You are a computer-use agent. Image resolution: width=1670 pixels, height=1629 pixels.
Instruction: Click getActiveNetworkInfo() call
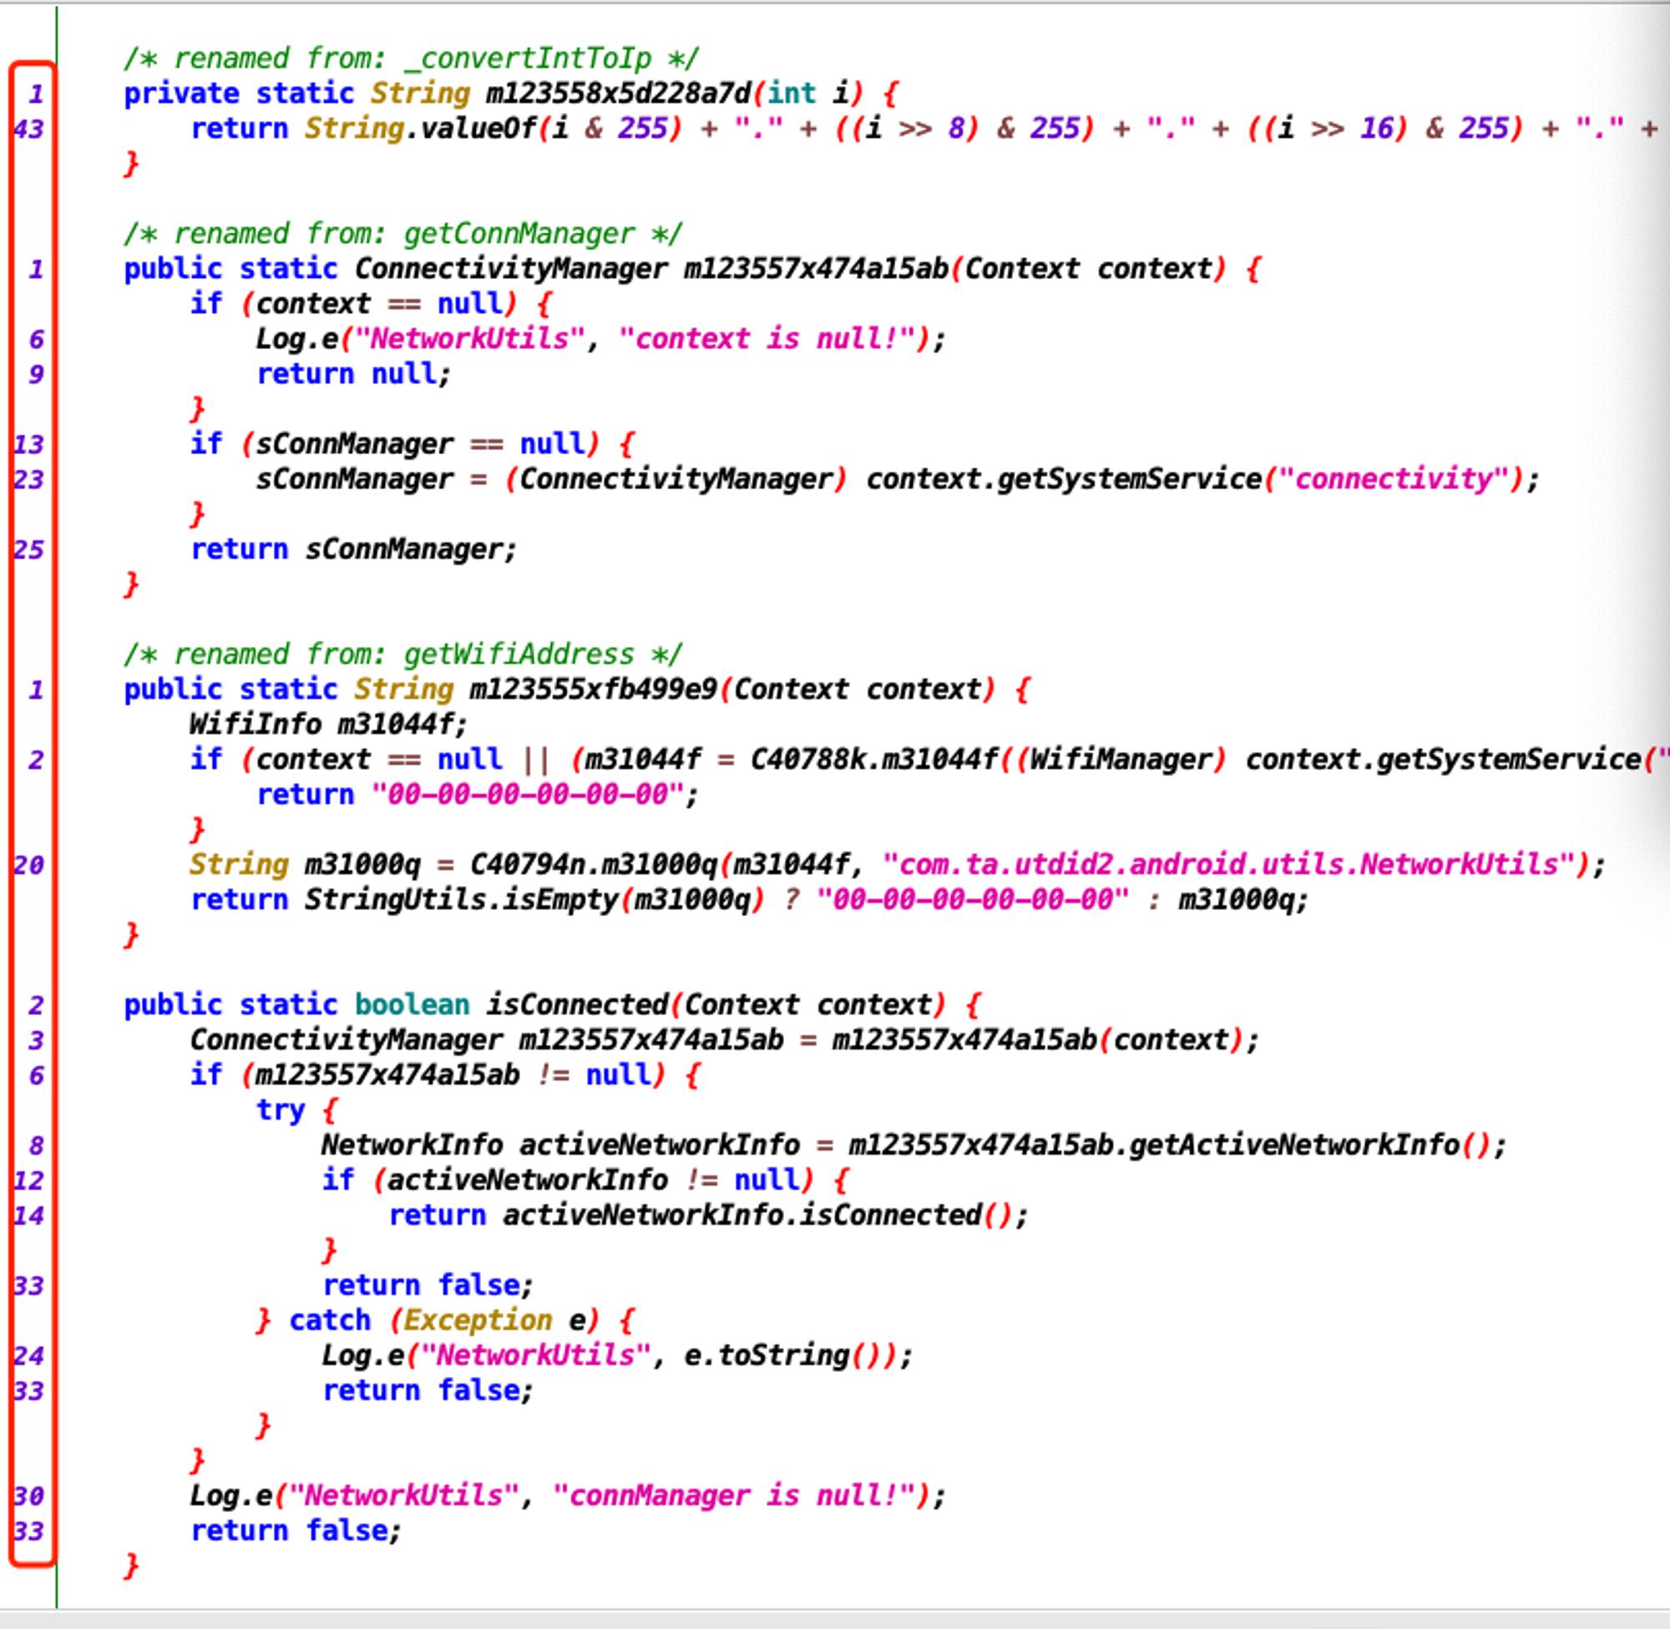[x=1310, y=1145]
